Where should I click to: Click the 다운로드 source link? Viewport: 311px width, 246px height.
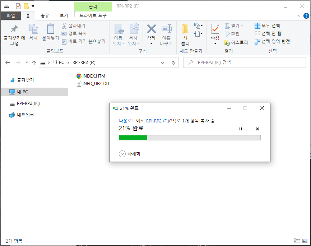tap(127, 121)
